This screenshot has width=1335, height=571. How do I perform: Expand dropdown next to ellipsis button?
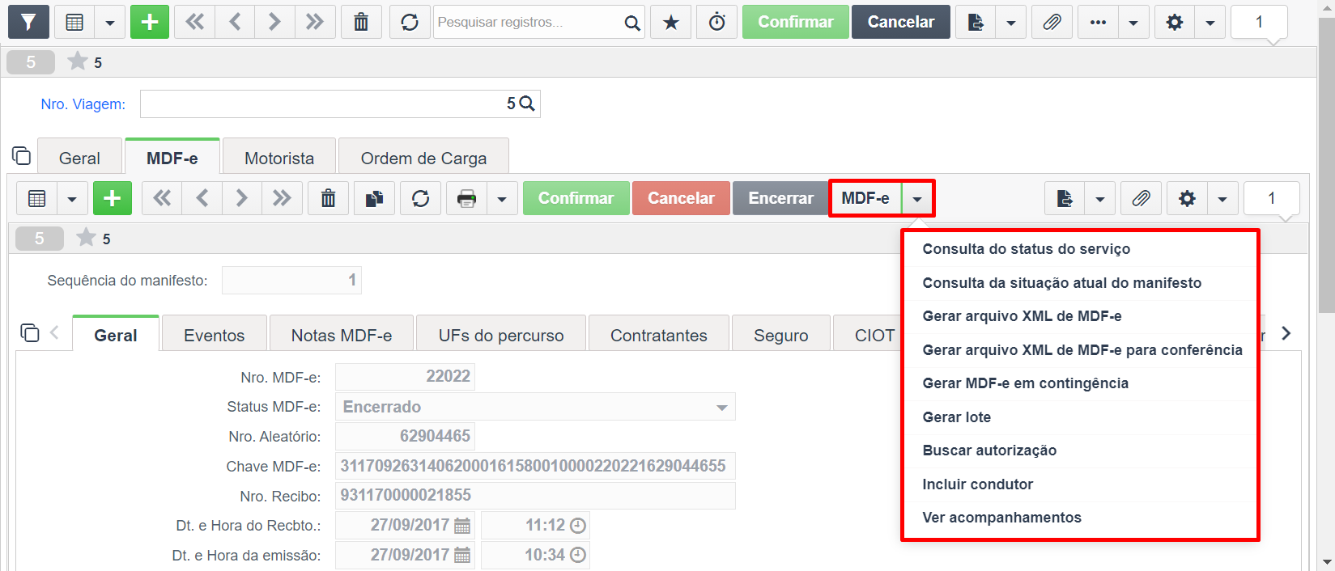click(1133, 22)
